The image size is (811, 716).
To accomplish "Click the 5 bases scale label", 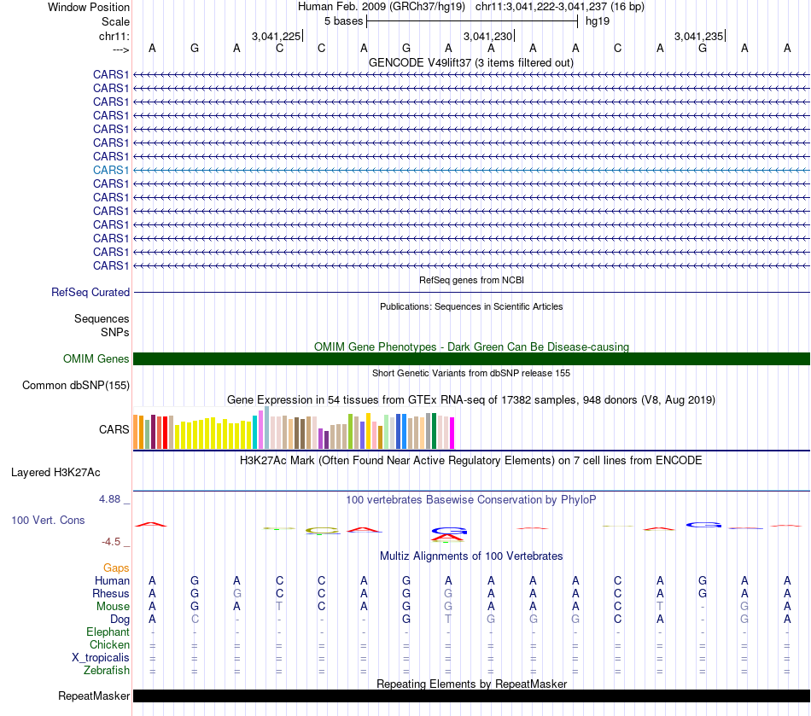I will pos(343,21).
